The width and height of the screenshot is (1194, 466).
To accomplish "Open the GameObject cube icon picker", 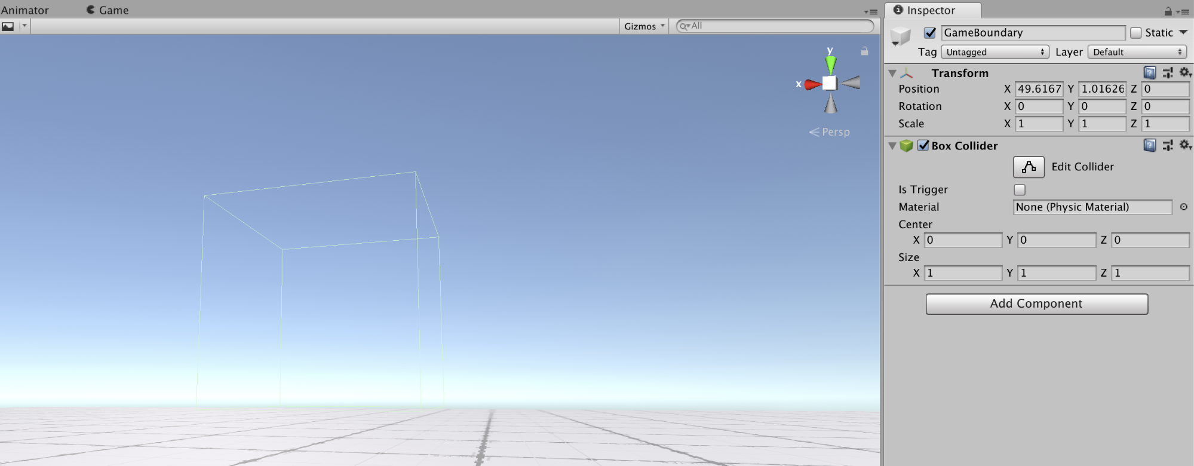I will [x=900, y=36].
